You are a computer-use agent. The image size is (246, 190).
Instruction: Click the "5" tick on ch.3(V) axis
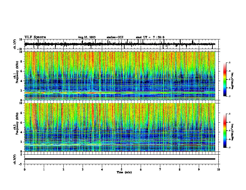21,155
